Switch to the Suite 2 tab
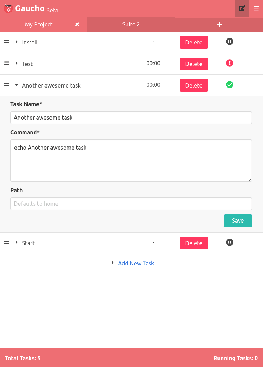263x367 pixels. point(131,24)
